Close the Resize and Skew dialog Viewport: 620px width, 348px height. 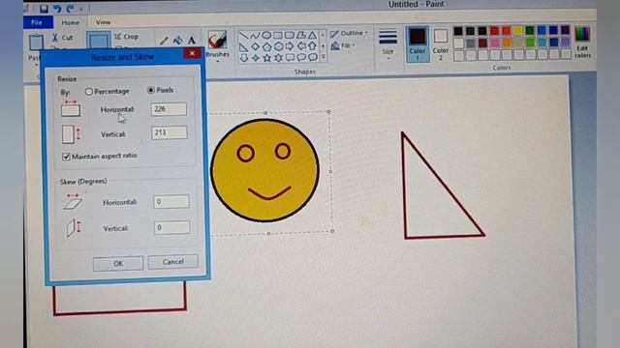(192, 53)
